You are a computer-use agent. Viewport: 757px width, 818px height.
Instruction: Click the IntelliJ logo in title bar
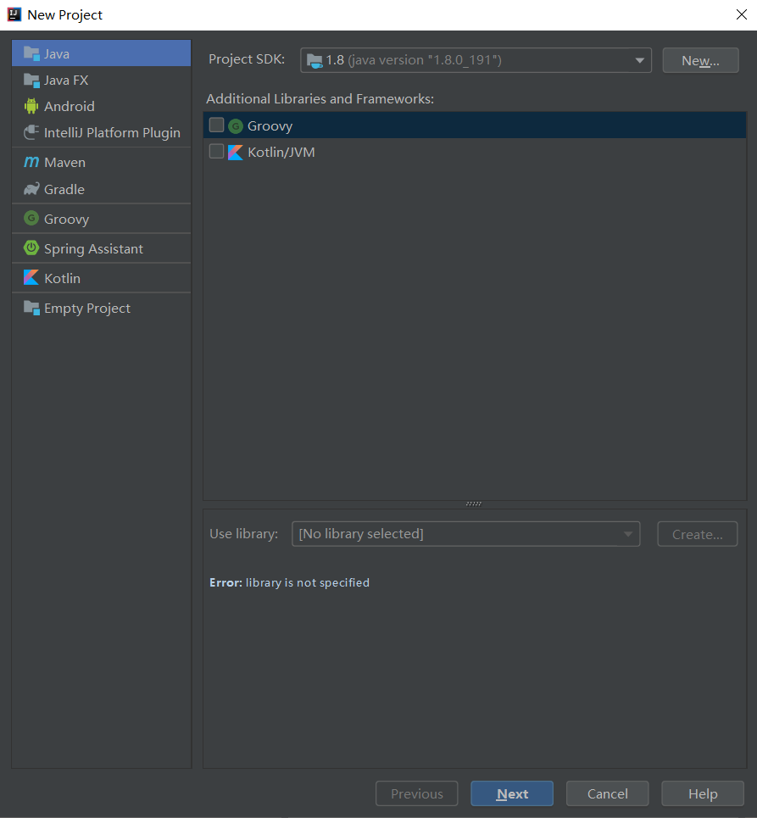tap(14, 14)
